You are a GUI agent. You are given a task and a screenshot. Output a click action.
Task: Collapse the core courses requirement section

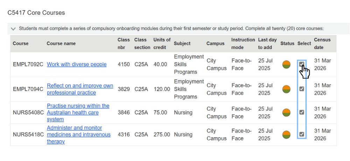pos(13,29)
